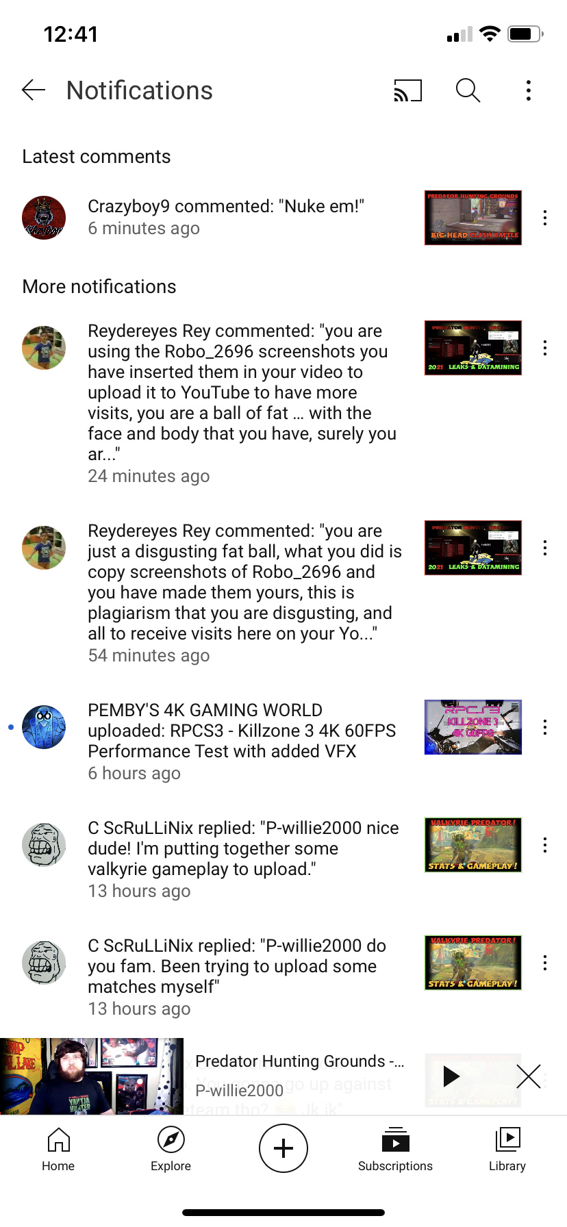Tap the back arrow next to Notifications
The width and height of the screenshot is (567, 1227).
coord(34,90)
